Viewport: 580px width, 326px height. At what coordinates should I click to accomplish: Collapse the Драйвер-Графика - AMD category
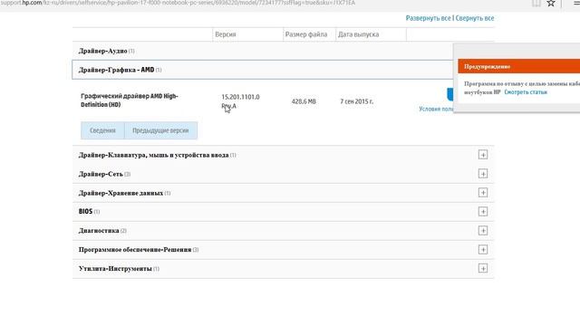coord(263,70)
